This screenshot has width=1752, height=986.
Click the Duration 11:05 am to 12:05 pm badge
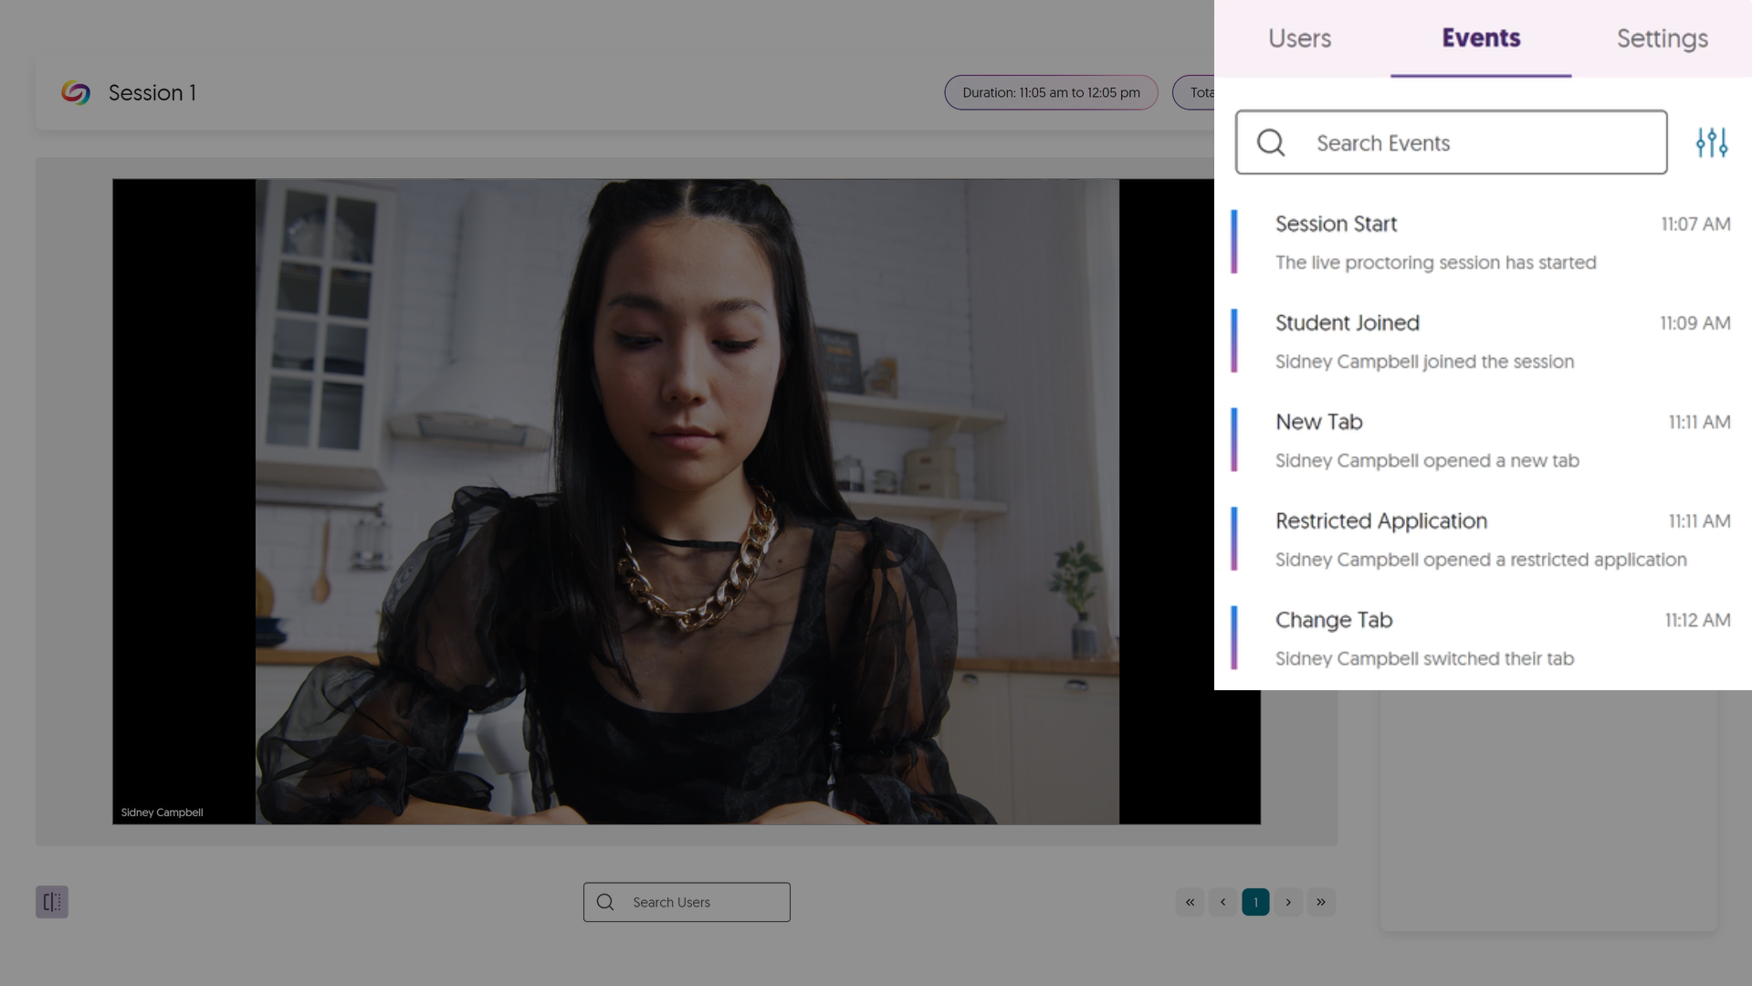[1051, 92]
